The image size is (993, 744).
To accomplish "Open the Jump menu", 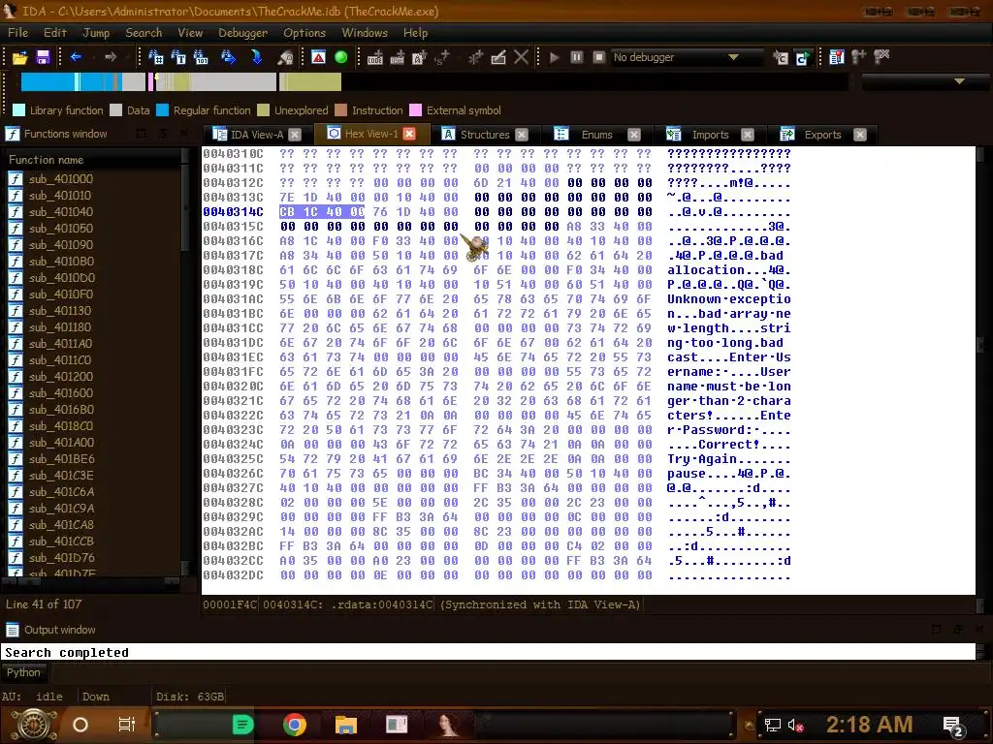I will [x=96, y=33].
